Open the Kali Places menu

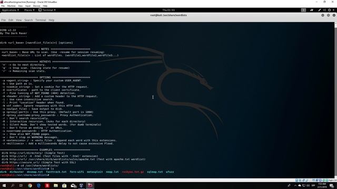pyautogui.click(x=29, y=10)
